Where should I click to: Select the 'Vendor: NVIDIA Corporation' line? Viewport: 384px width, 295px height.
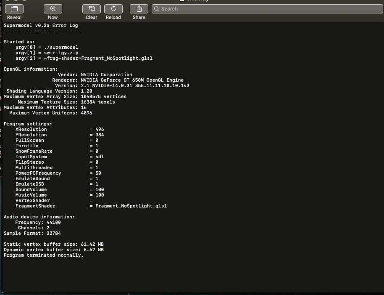point(95,74)
